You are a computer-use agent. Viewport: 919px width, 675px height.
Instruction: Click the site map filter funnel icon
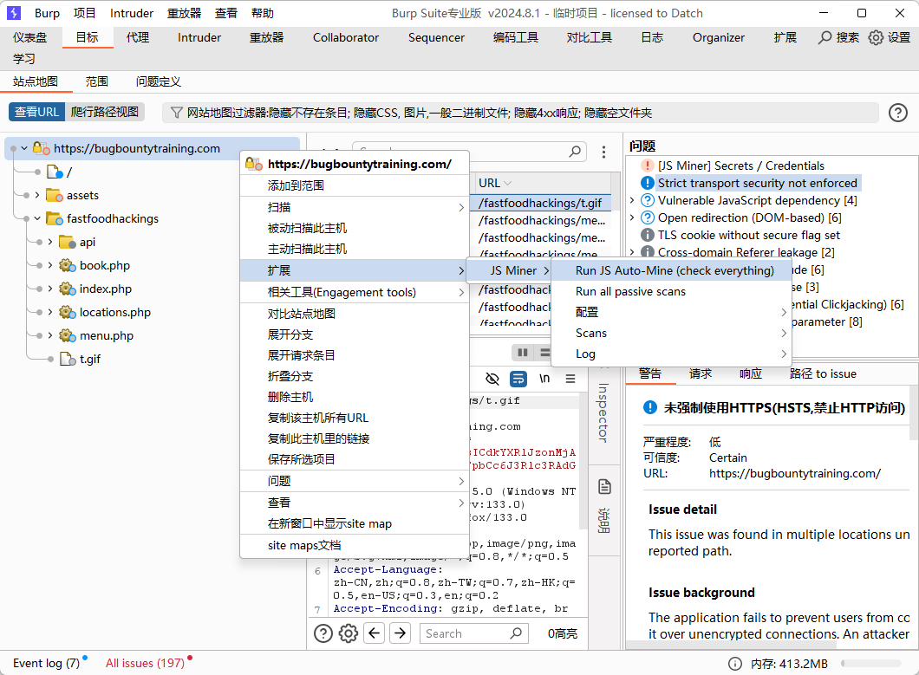[176, 113]
